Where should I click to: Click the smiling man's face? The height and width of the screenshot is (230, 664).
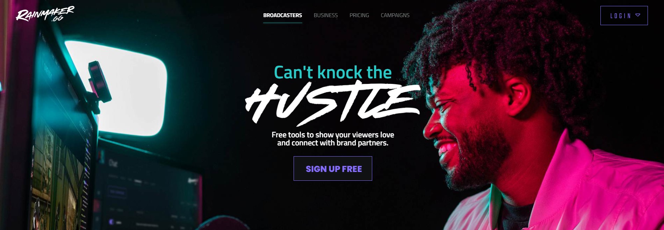pyautogui.click(x=465, y=129)
